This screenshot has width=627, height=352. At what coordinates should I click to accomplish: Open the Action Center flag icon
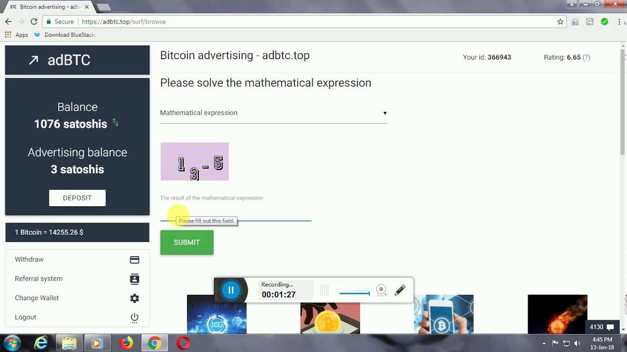[x=555, y=343]
